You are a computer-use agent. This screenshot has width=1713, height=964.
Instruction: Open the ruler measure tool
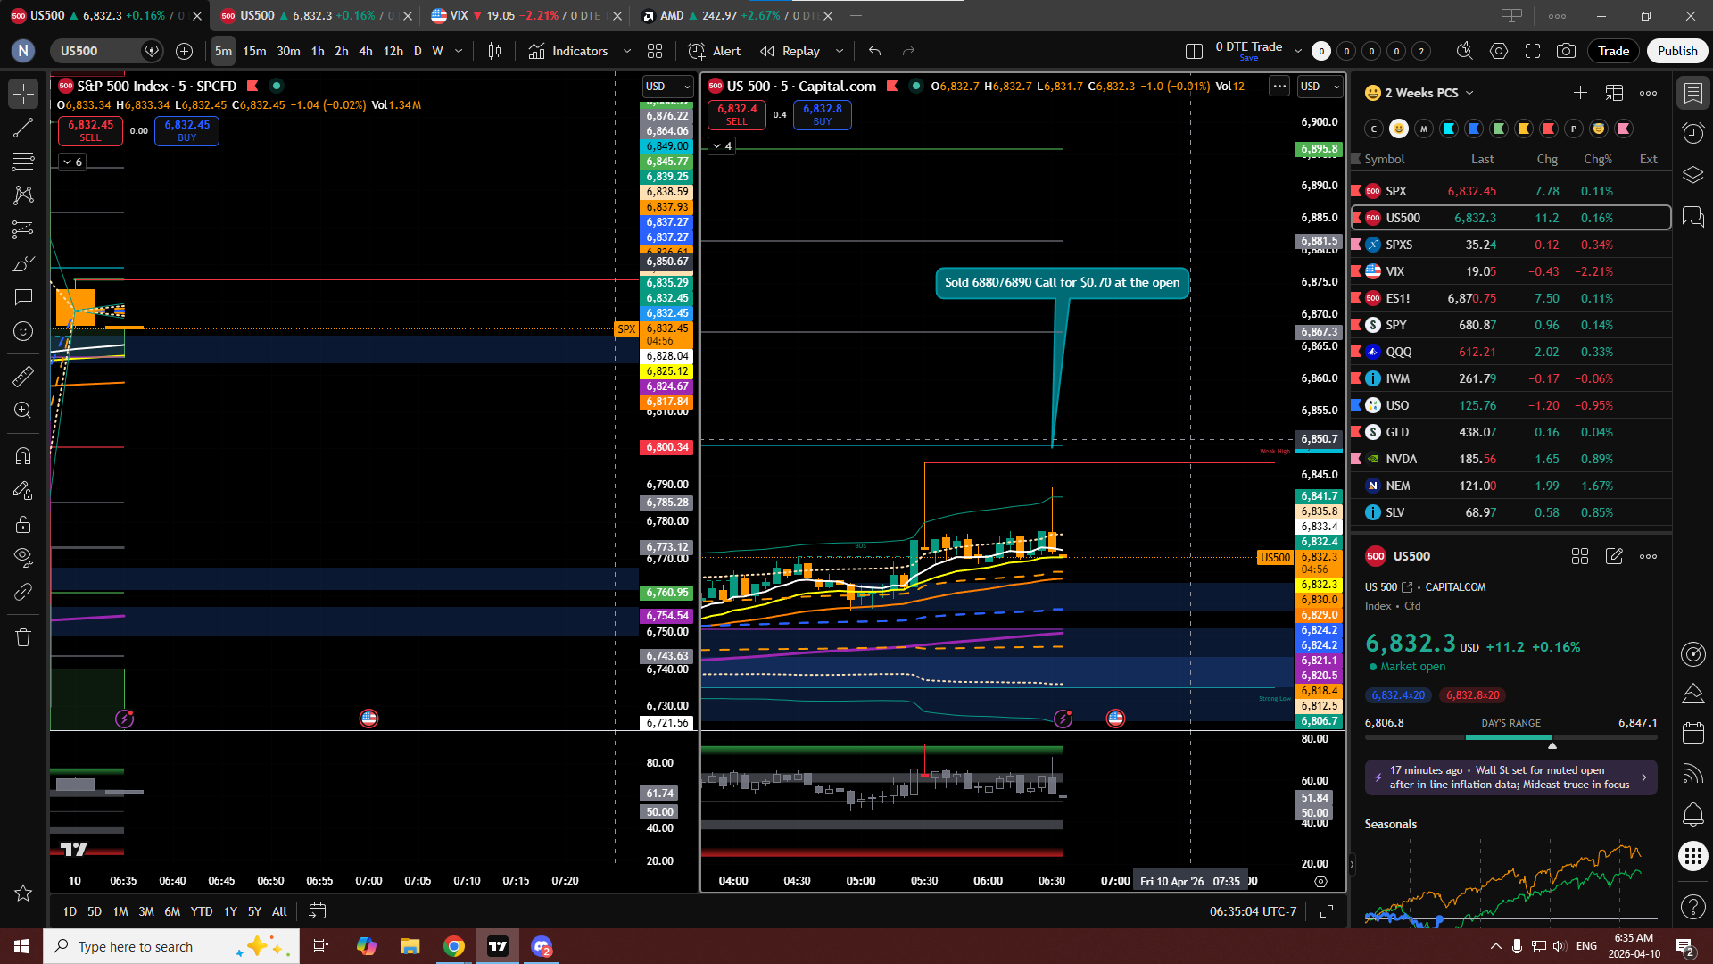click(23, 376)
